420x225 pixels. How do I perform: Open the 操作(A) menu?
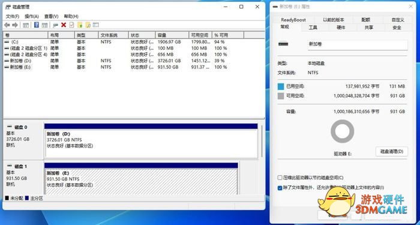pyautogui.click(x=32, y=16)
